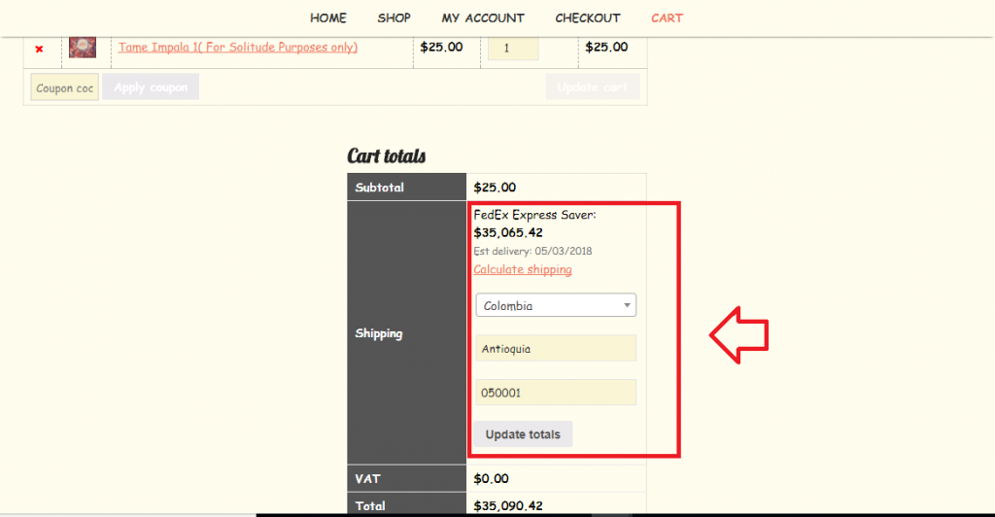The image size is (995, 517).
Task: Open the HOME menu item
Action: click(328, 18)
